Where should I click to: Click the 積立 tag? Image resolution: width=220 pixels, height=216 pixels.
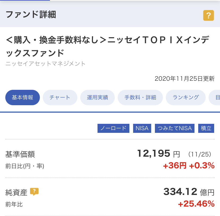tap(206, 128)
